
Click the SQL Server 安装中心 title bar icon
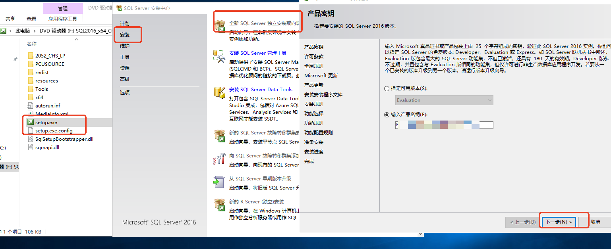(119, 8)
